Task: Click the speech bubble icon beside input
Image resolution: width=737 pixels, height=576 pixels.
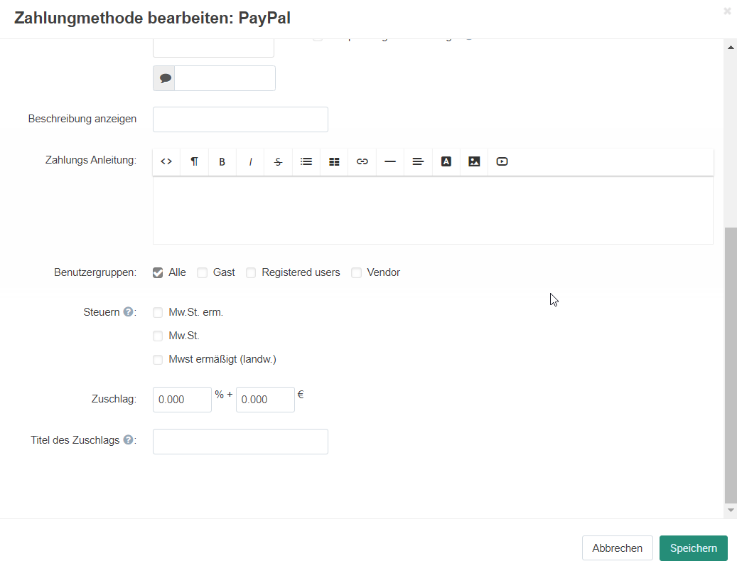Action: [x=164, y=78]
